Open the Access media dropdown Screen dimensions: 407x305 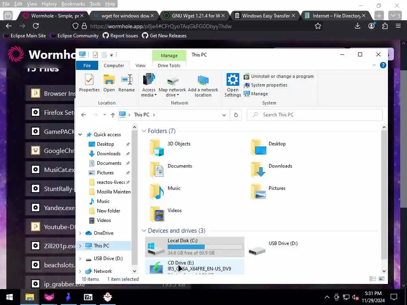[149, 85]
